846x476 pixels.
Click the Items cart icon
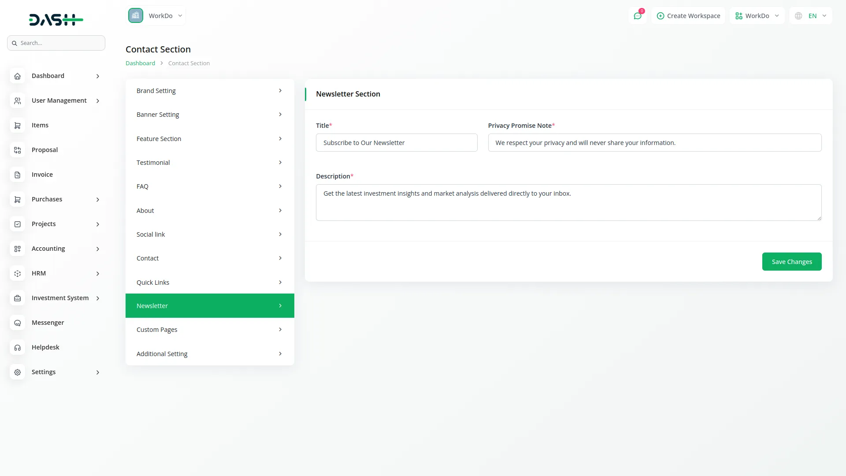(17, 126)
